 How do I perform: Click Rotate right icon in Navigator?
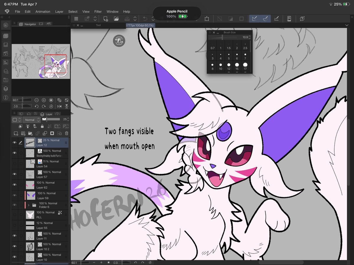[44, 106]
